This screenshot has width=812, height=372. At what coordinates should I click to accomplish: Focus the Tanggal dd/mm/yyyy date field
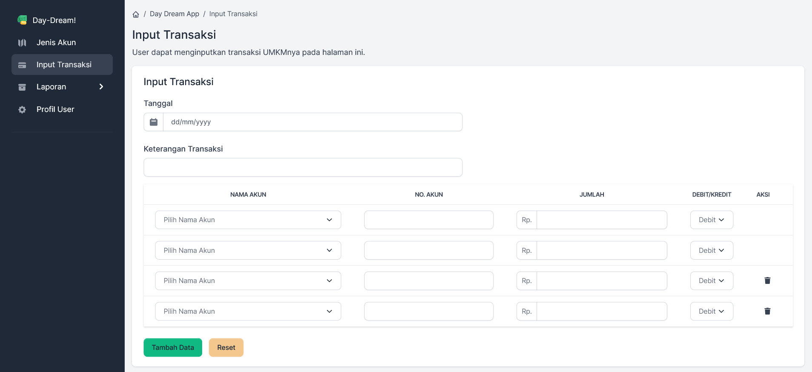[x=313, y=122]
